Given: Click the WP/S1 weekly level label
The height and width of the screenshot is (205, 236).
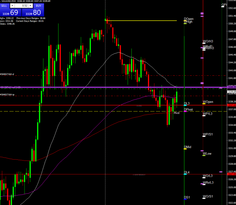Looking at the screenshot, I should pos(208,134).
